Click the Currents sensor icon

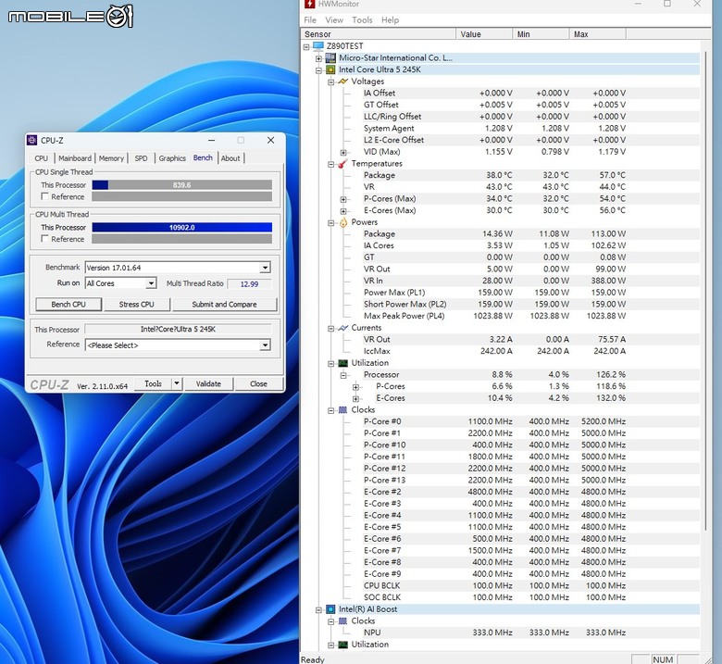(x=342, y=328)
